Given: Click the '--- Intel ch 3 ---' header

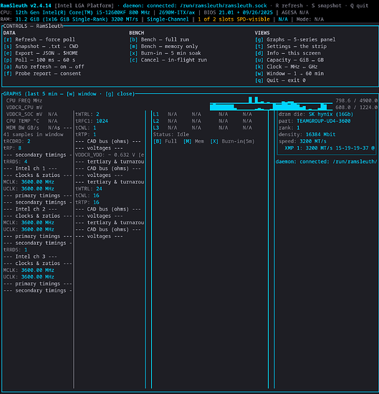Looking at the screenshot, I should [x=30, y=256].
